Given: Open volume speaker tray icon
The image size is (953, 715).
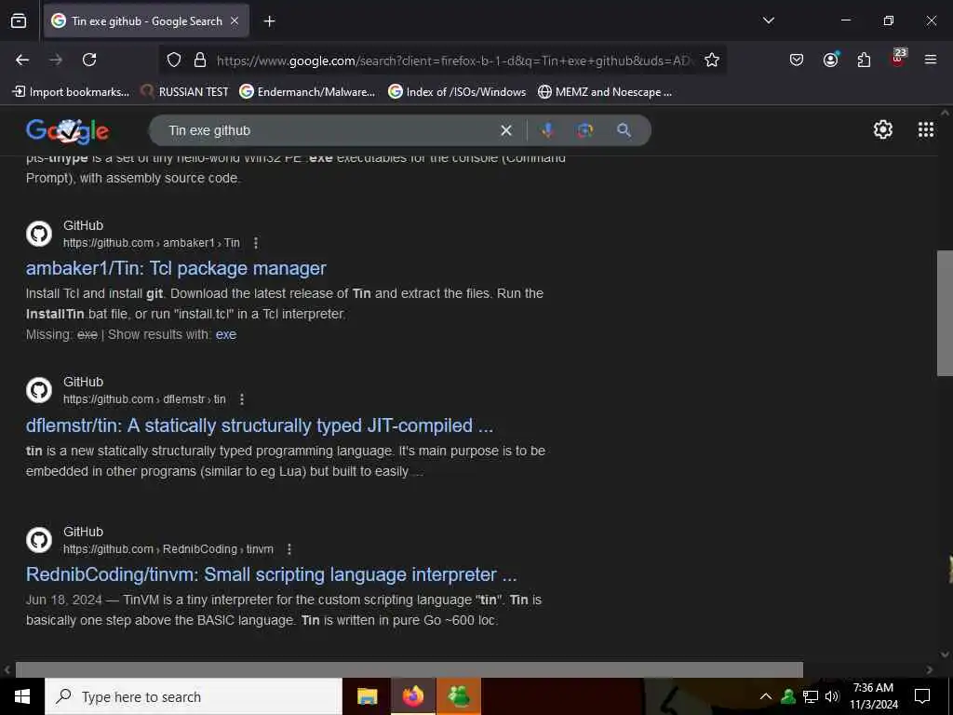Looking at the screenshot, I should coord(832,696).
